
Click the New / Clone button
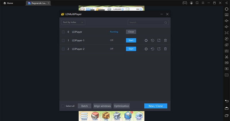coord(156,106)
